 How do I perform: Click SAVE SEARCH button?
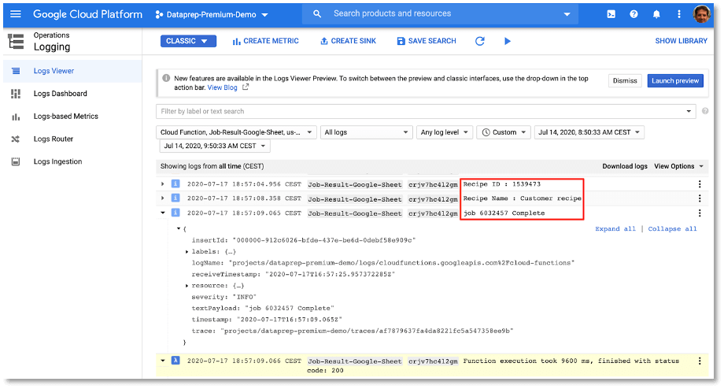(427, 41)
